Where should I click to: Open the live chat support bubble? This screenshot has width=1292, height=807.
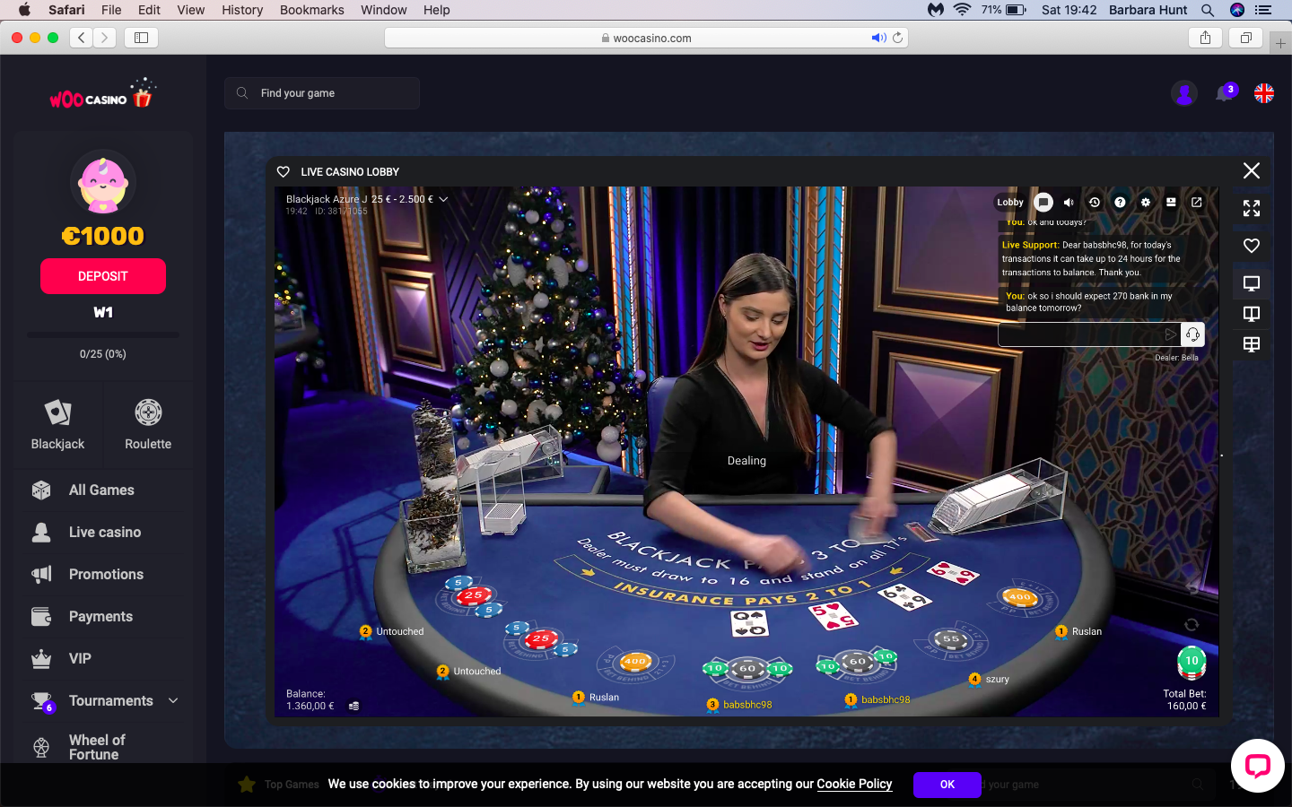tap(1257, 766)
